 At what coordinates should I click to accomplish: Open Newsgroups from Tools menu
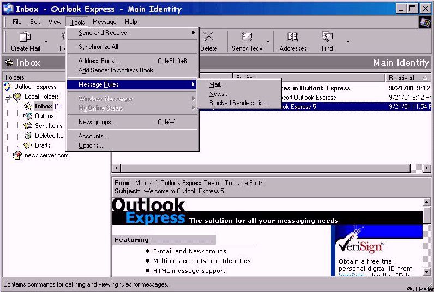point(133,122)
